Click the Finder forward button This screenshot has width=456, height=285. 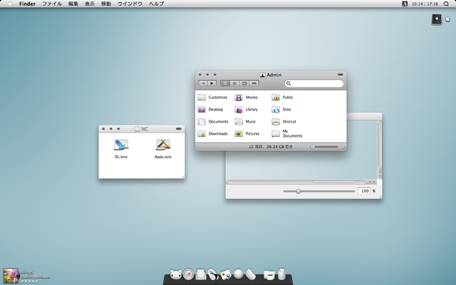[x=212, y=83]
